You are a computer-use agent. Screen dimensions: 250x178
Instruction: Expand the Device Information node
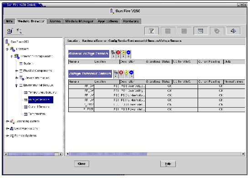(16, 78)
